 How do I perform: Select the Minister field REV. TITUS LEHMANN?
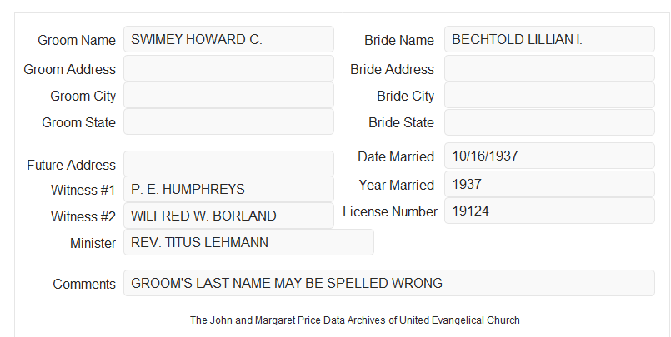point(248,242)
